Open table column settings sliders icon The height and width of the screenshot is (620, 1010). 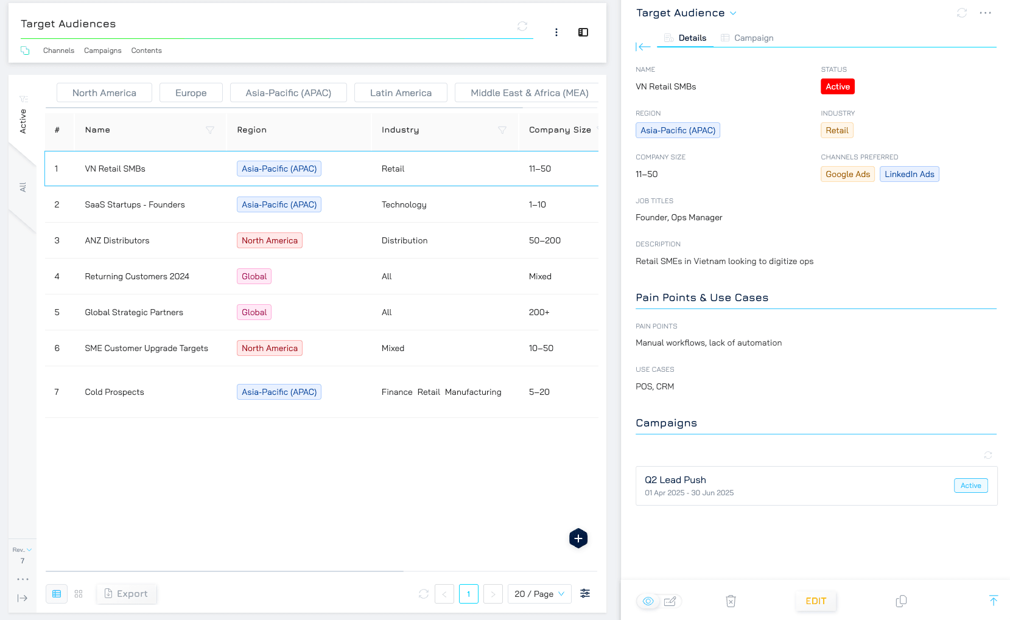585,593
